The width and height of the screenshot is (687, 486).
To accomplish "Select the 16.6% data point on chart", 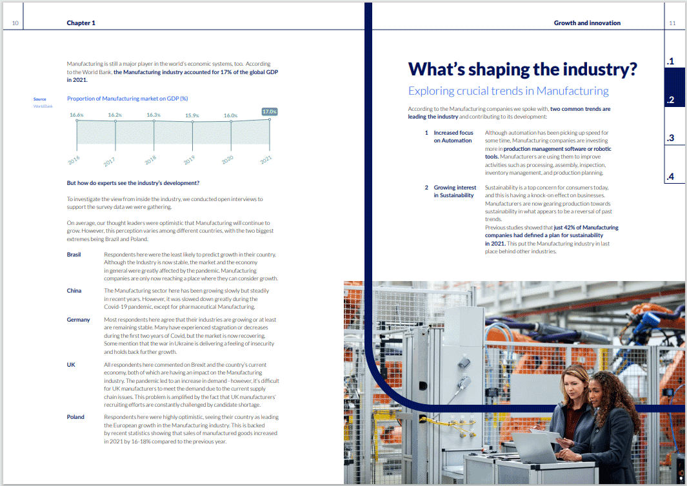I will click(77, 115).
